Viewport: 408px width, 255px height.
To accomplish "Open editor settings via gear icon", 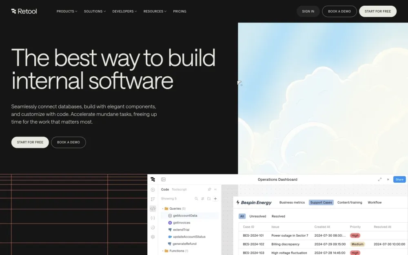I will [153, 237].
